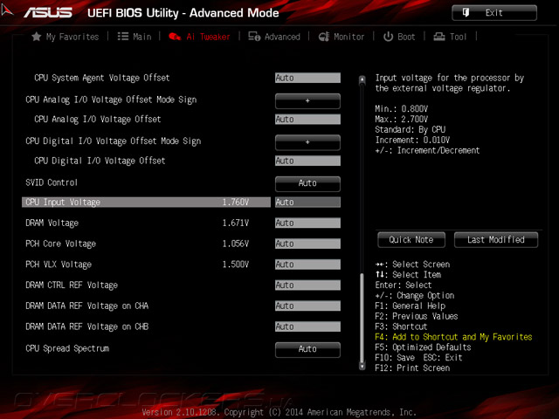Click the Max.: 2.700V help text

[x=402, y=119]
